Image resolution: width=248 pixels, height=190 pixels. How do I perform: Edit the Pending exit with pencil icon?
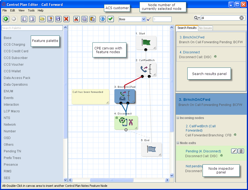[234, 151]
